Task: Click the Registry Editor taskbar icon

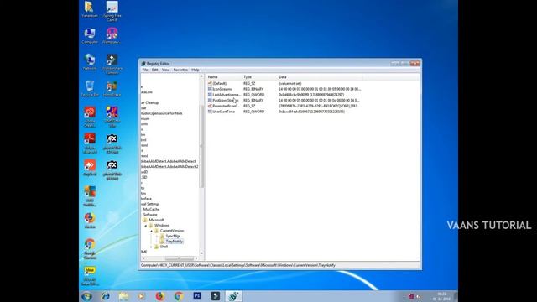Action: tap(233, 296)
